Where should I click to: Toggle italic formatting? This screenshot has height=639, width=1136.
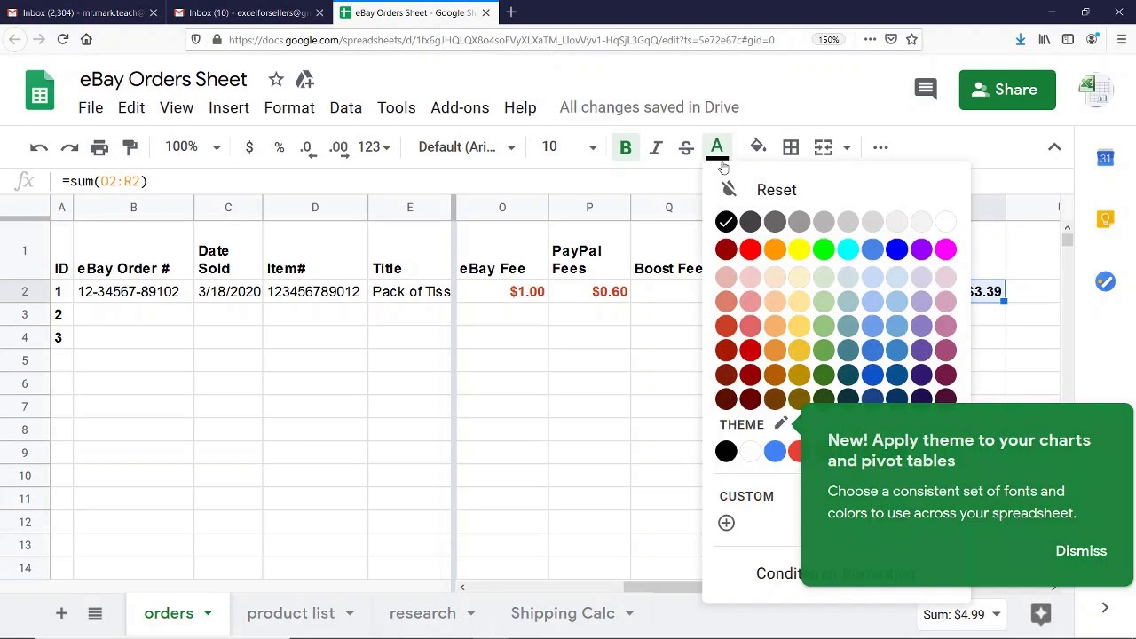point(656,147)
